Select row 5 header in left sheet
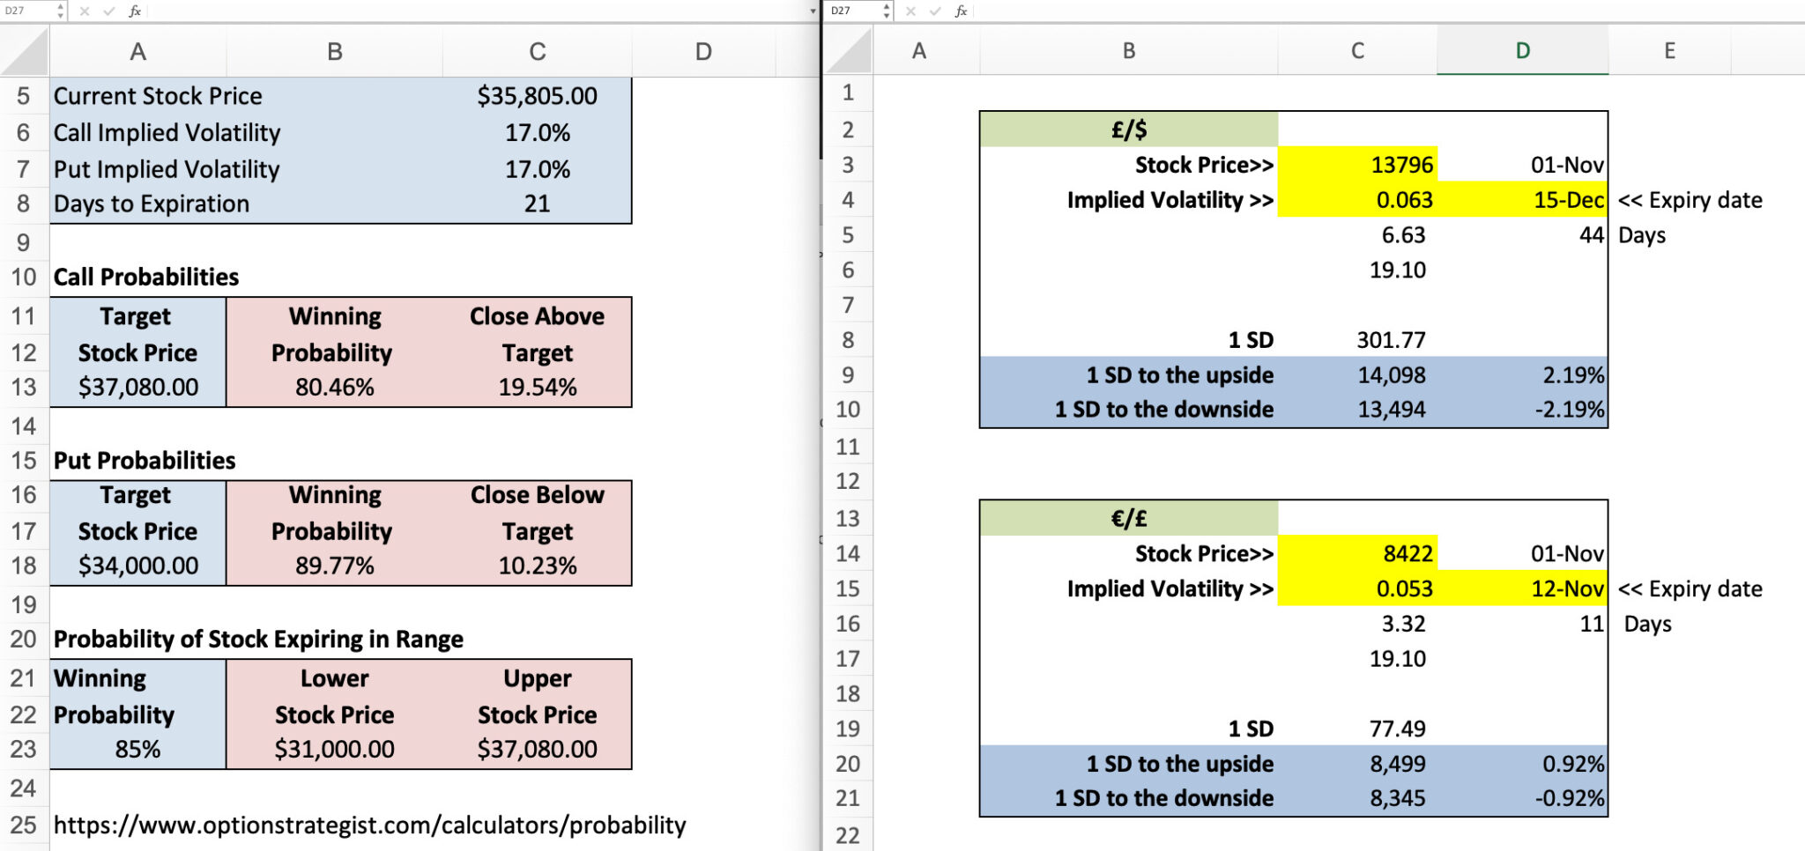 click(x=24, y=96)
